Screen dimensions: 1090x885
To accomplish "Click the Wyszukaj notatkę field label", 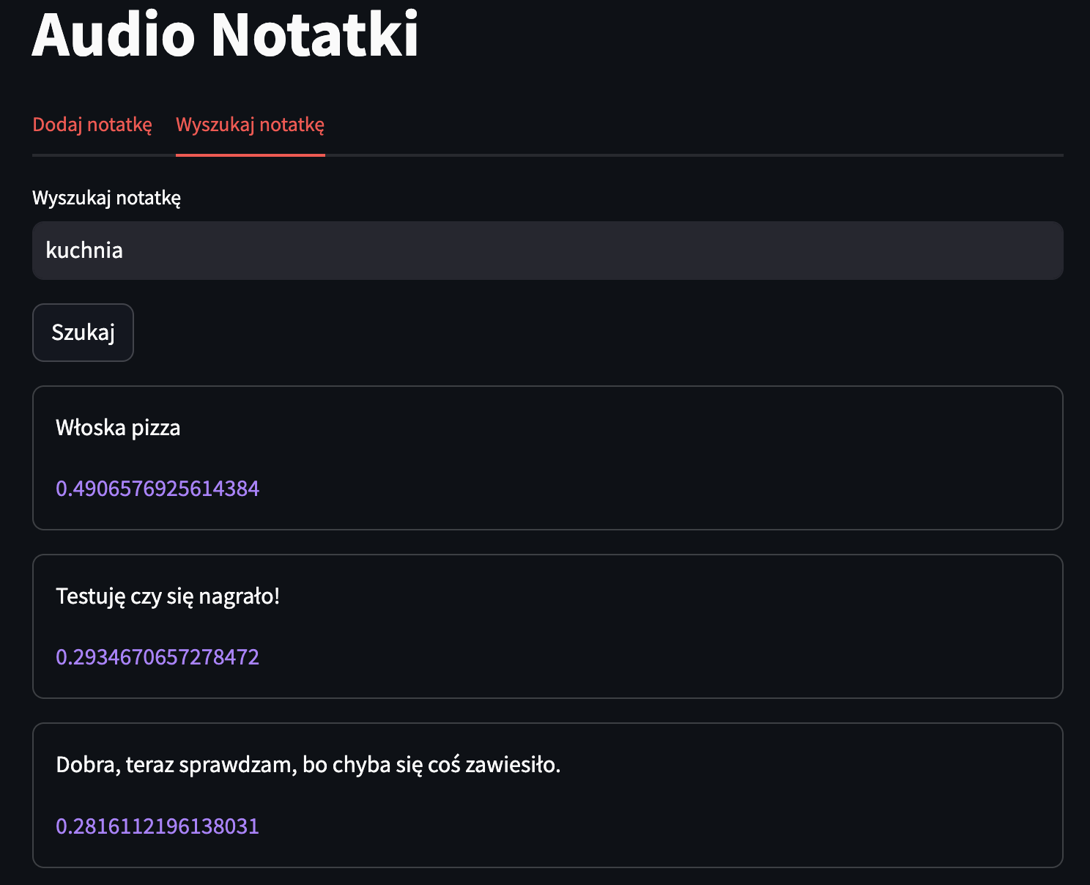I will [x=107, y=198].
